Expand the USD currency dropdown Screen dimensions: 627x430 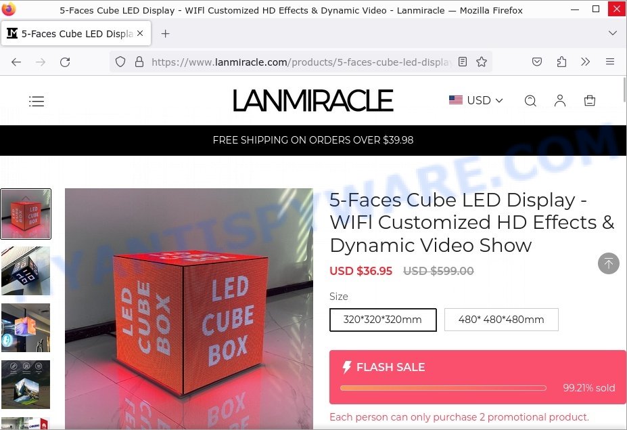pyautogui.click(x=476, y=100)
